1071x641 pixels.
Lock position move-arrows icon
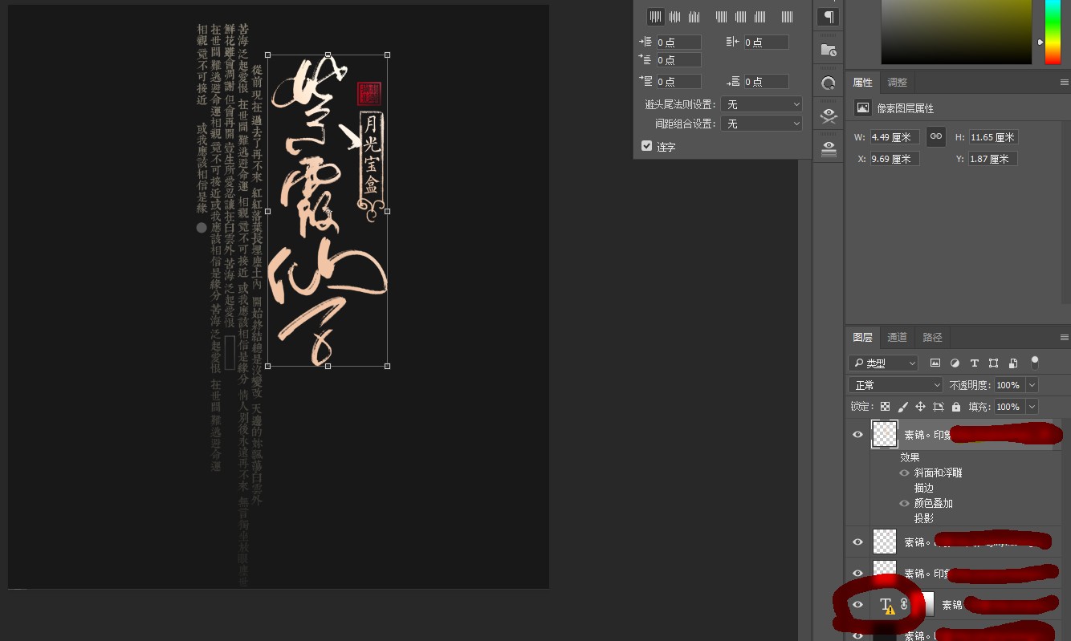tap(920, 407)
